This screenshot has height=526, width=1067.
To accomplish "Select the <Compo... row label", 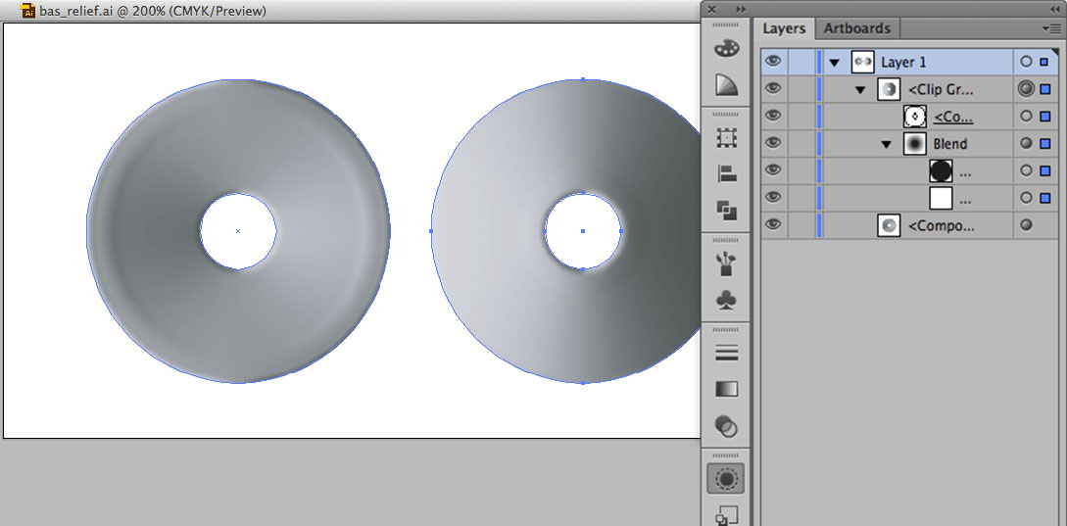I will (942, 225).
